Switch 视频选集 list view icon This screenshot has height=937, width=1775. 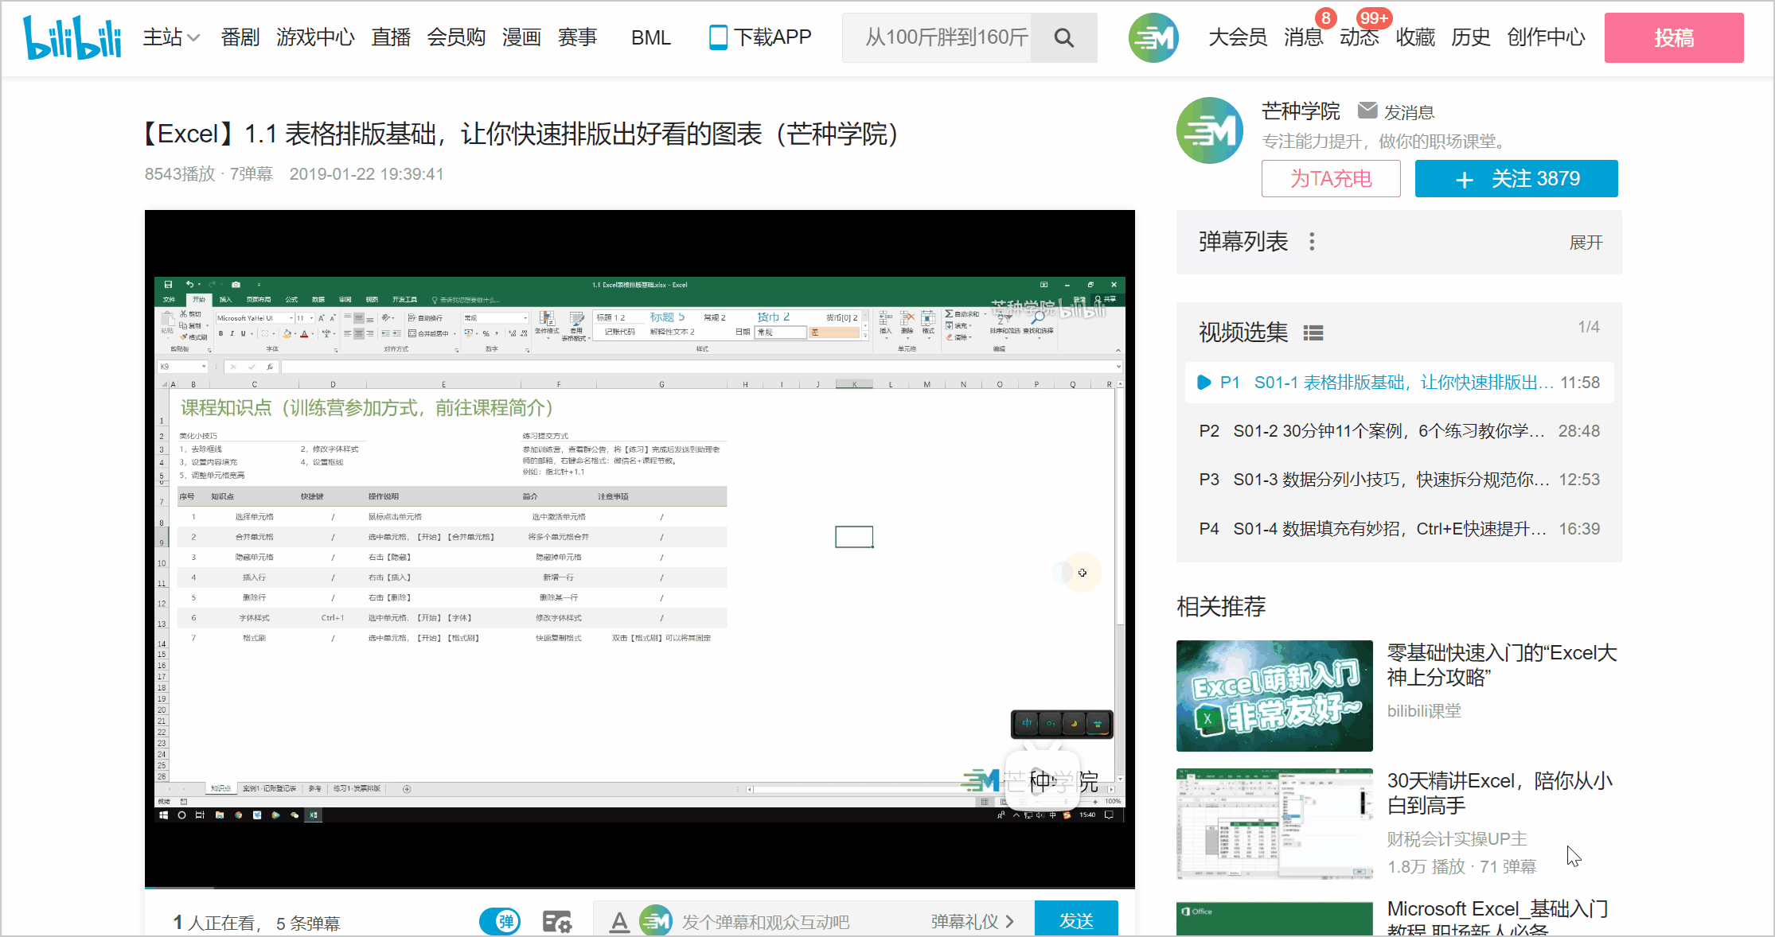point(1313,333)
